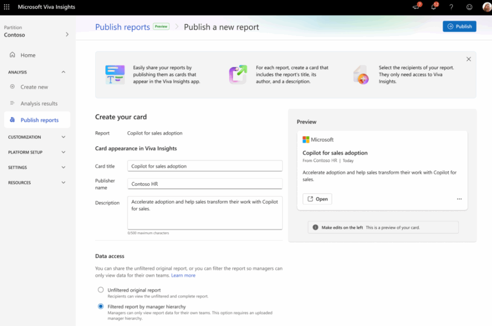The height and width of the screenshot is (326, 492).
Task: Click the help question mark icon
Action: click(x=451, y=7)
